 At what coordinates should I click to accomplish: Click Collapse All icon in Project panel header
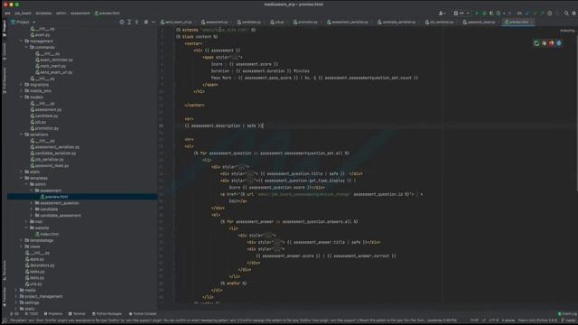click(x=136, y=22)
